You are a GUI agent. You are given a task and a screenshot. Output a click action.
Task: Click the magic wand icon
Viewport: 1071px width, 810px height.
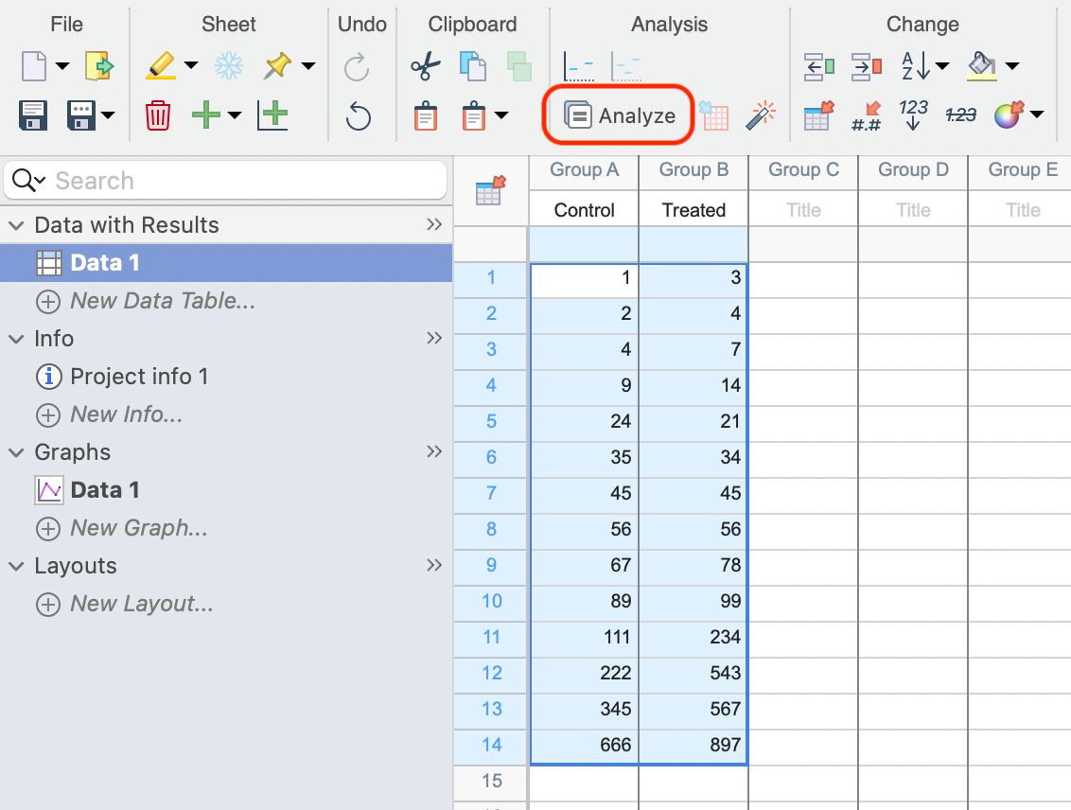click(x=760, y=115)
